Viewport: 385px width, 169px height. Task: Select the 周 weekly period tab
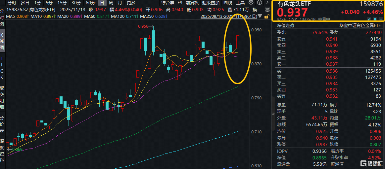point(111,3)
